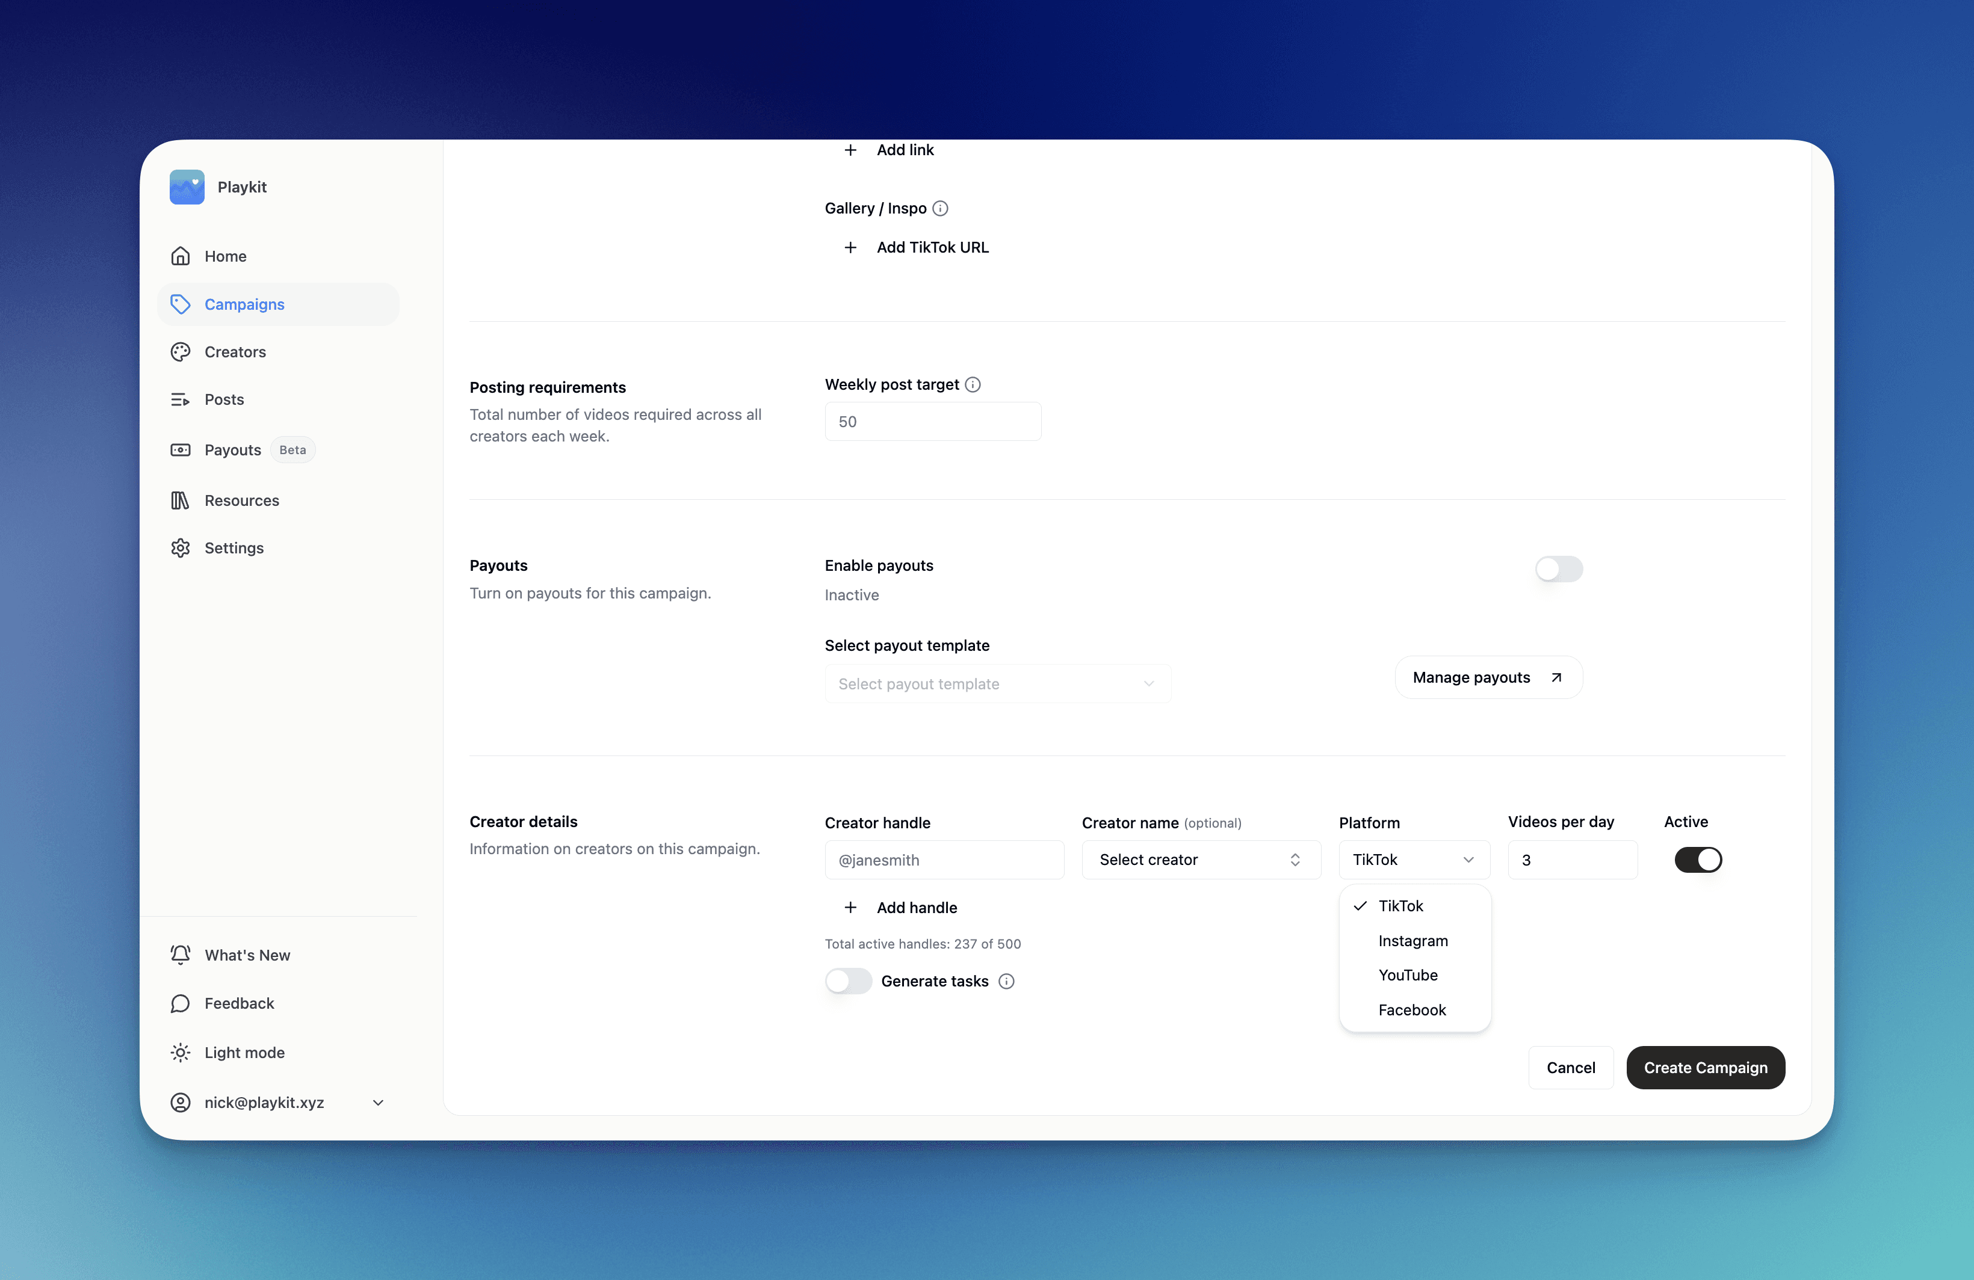Screen dimensions: 1974x1280
Task: Open What's New bell icon
Action: pos(180,955)
